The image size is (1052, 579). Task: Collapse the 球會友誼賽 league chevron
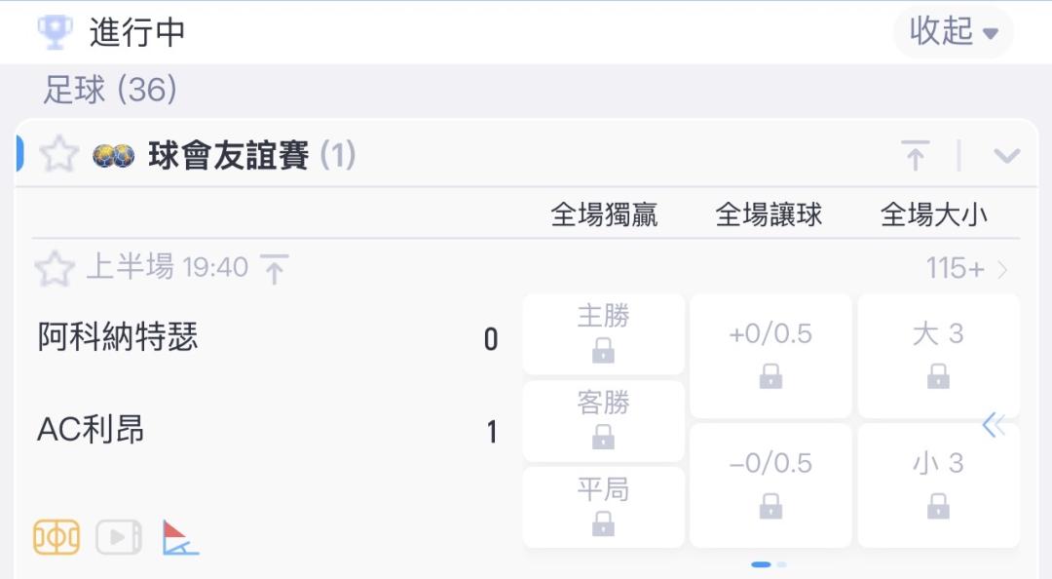[x=1006, y=156]
